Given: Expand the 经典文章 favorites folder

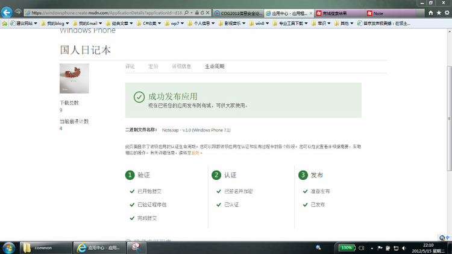Looking at the screenshot, I should coord(119,24).
